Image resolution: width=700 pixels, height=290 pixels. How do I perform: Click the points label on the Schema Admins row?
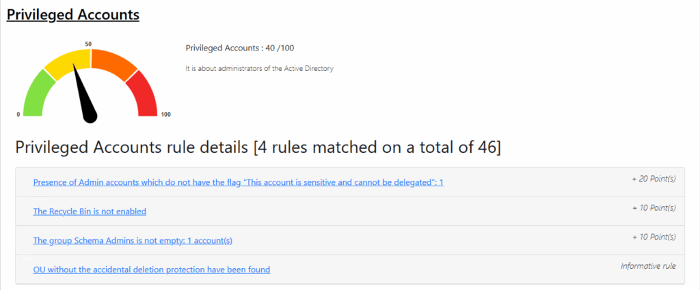[x=654, y=237]
